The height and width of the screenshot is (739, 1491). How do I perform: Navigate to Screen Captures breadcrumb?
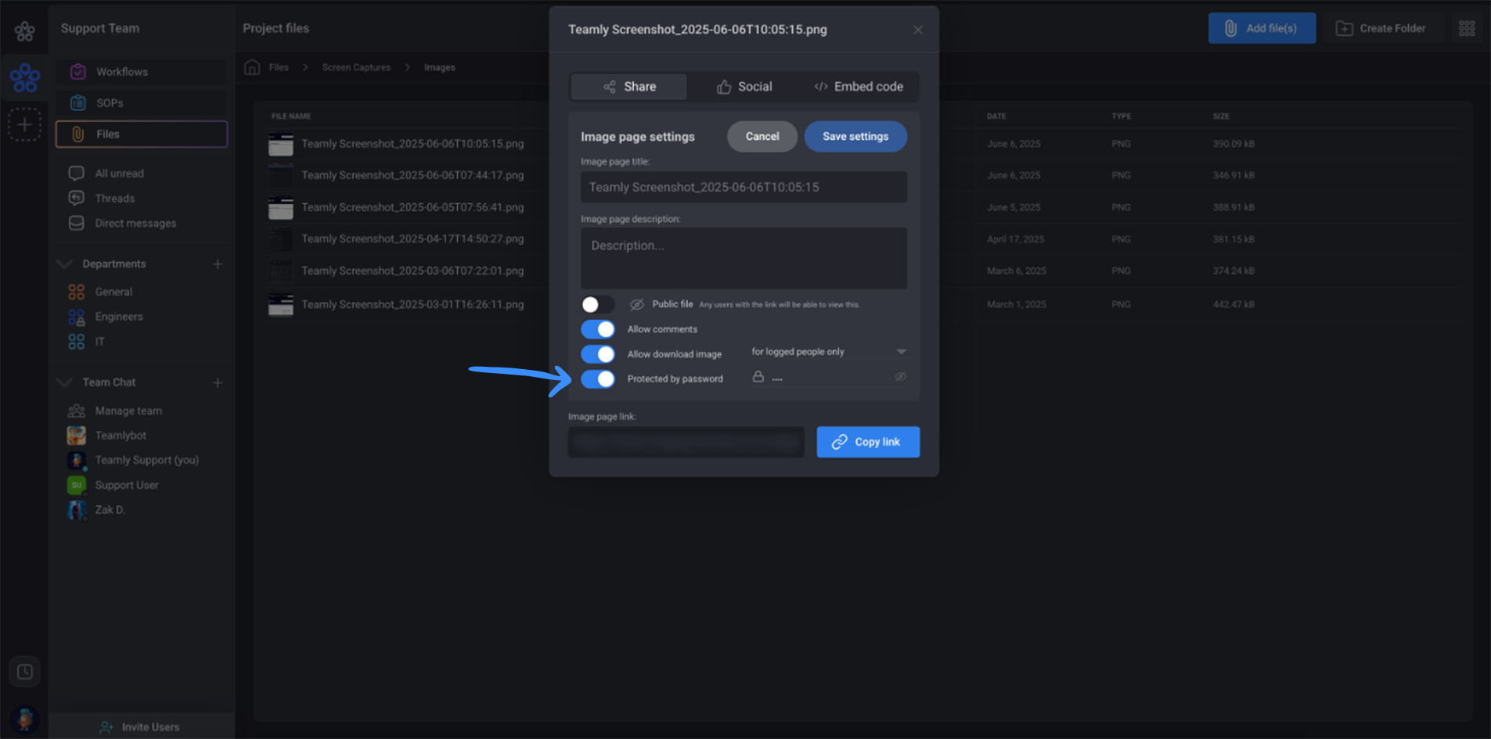point(356,68)
